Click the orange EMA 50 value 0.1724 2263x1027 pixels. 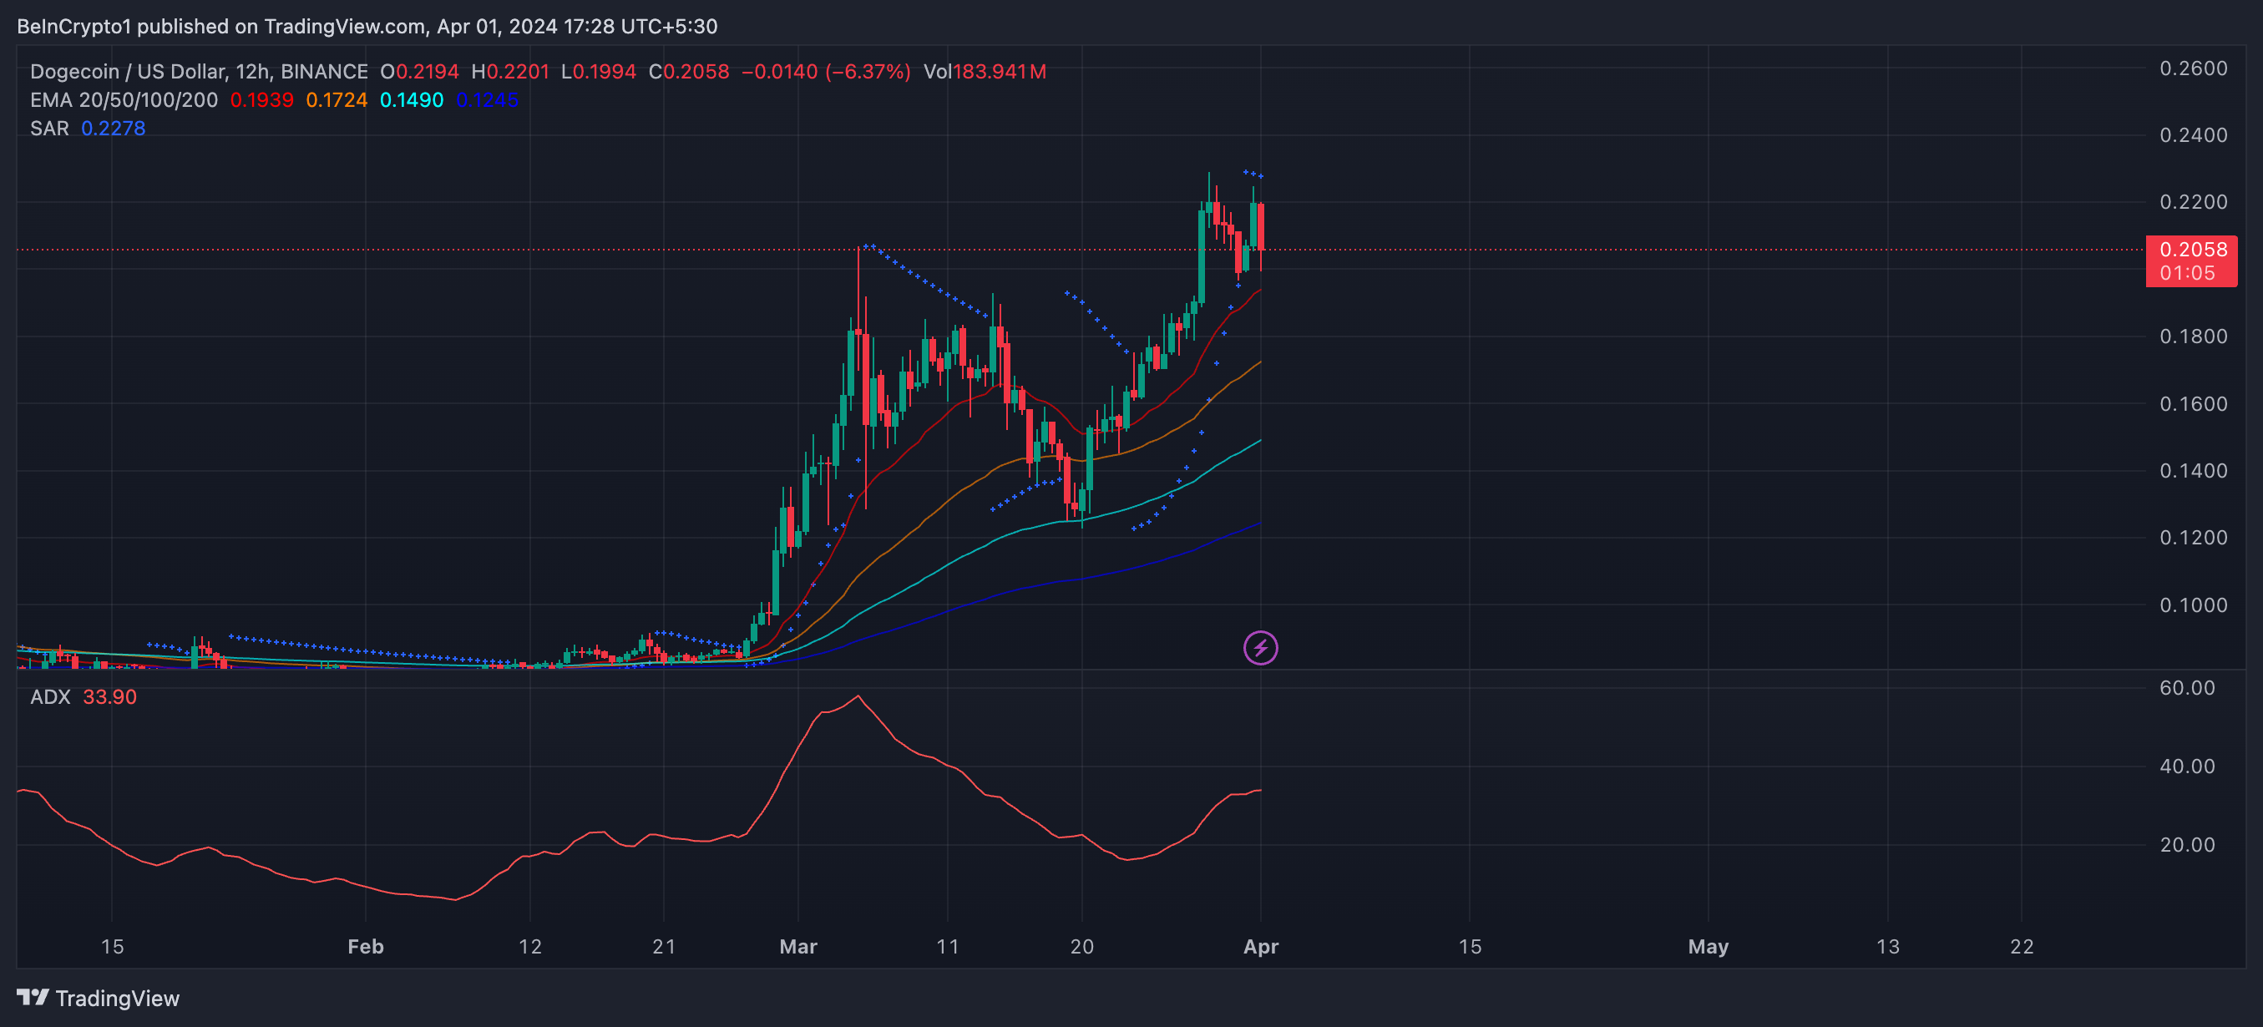coord(337,100)
